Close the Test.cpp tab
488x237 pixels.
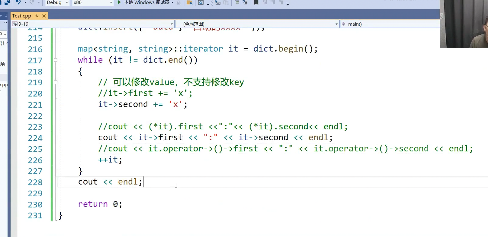tap(44, 16)
